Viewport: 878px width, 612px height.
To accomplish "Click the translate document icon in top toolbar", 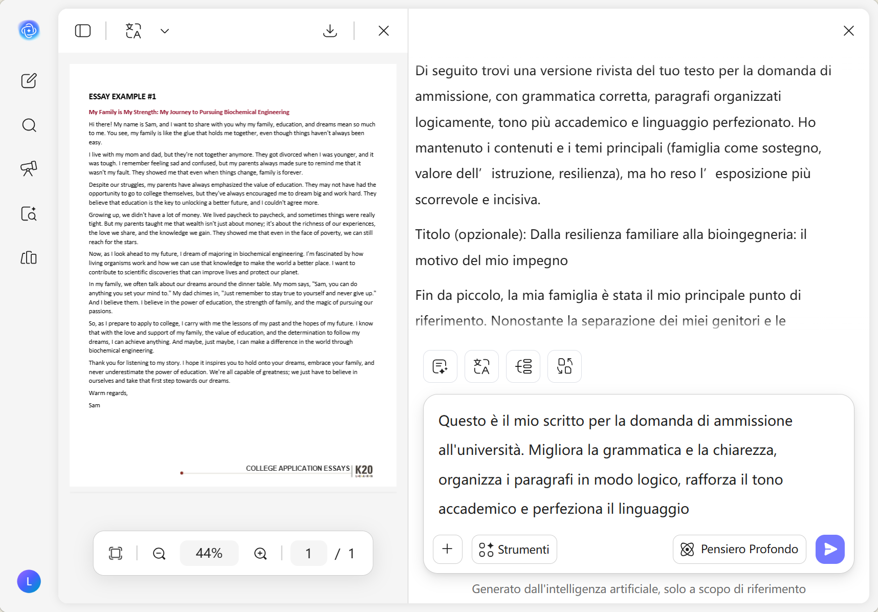I will tap(134, 31).
